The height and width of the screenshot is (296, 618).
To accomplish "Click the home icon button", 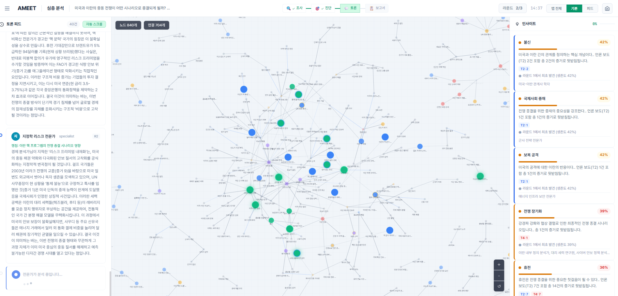I will 607,8.
